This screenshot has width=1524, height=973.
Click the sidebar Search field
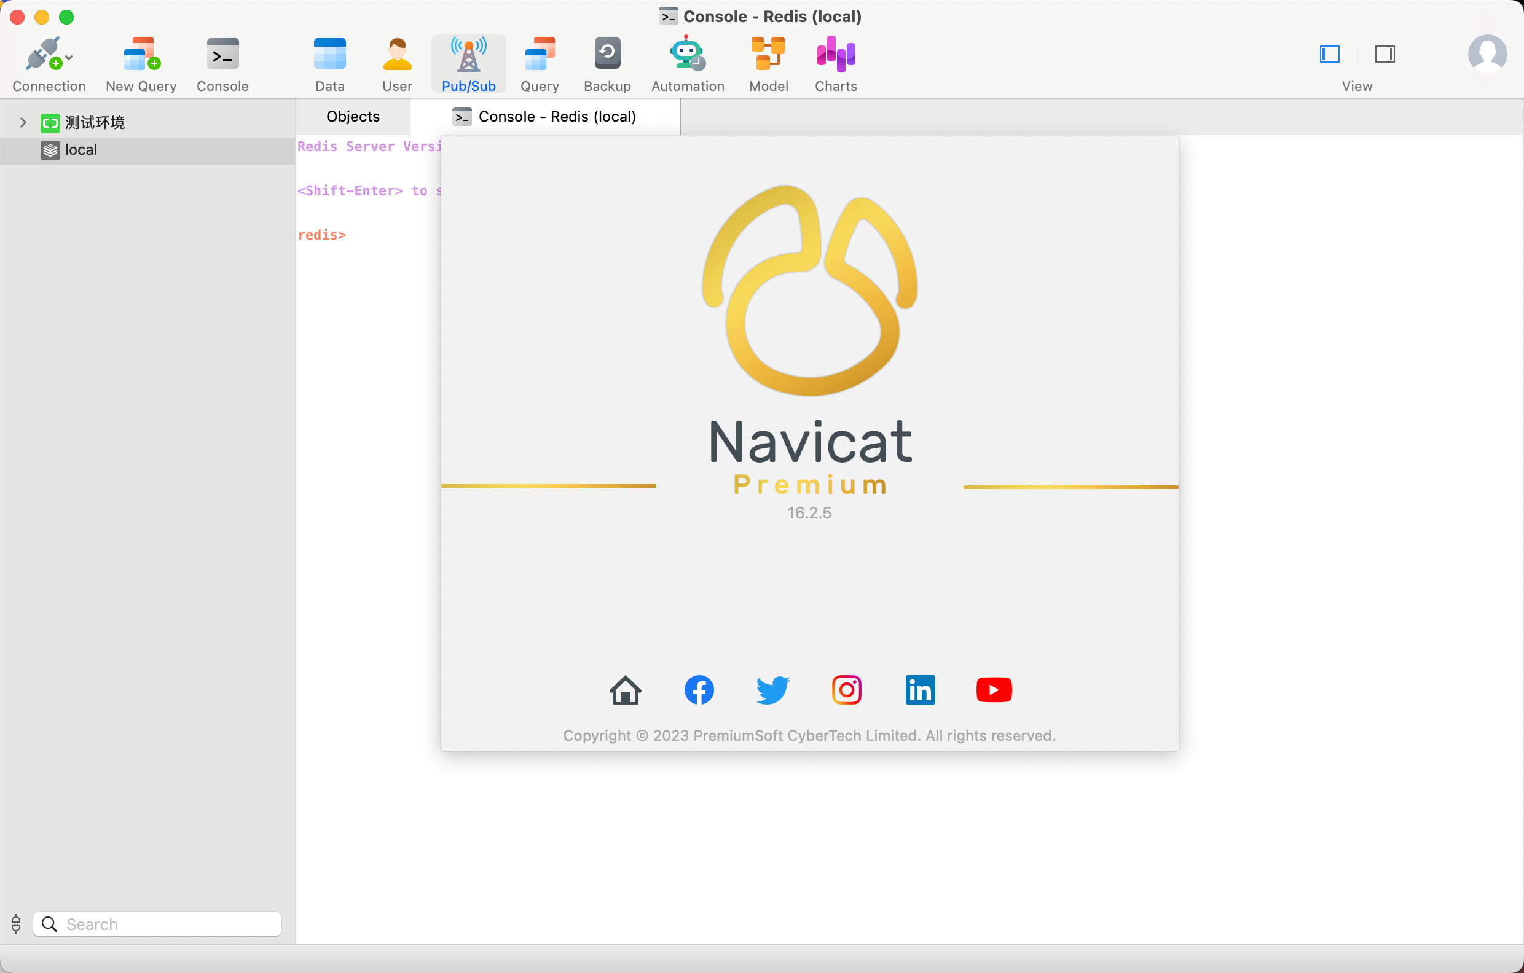click(x=157, y=924)
